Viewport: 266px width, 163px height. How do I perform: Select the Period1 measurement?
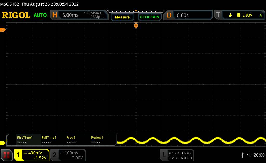point(97,140)
